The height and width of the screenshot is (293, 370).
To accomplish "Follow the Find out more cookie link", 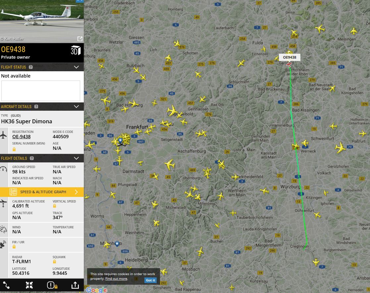I will tap(116, 279).
